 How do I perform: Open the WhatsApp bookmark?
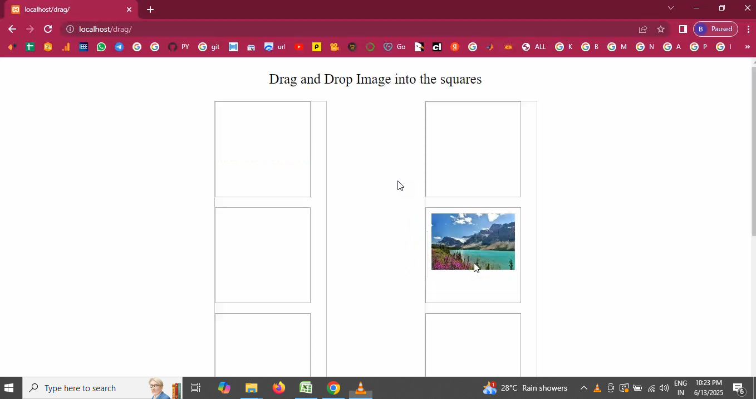(x=101, y=47)
